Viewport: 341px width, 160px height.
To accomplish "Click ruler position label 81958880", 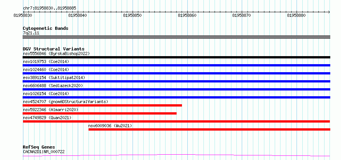I will tap(297, 15).
